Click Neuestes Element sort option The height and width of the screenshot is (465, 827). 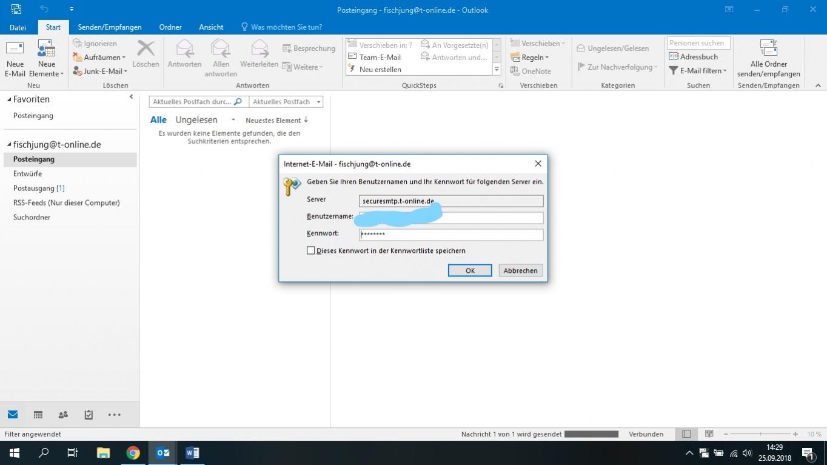pos(277,120)
